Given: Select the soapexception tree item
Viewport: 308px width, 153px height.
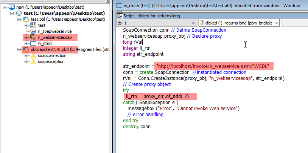Looking at the screenshot, I should (51, 61).
